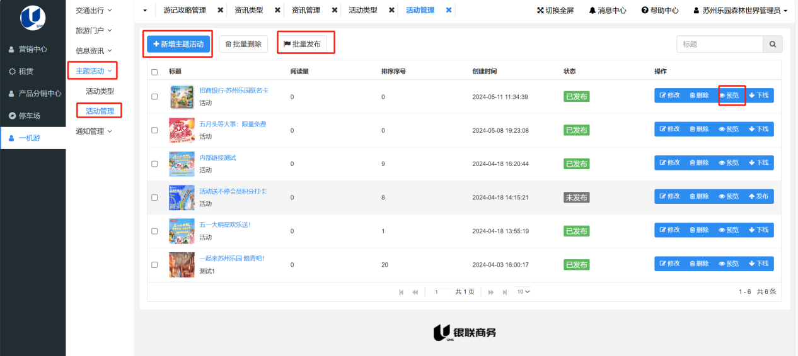Switch to the 活动类型 tab
Screen dimensions: 798x356
point(363,11)
